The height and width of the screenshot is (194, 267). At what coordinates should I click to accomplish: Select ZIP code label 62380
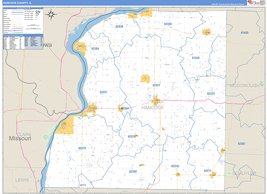pos(133,171)
